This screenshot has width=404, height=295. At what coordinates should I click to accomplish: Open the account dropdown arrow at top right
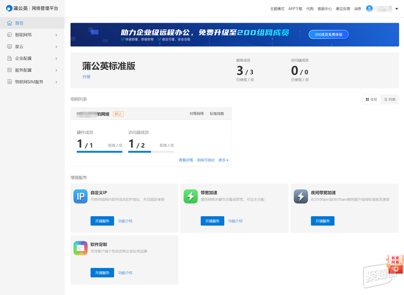pos(397,9)
